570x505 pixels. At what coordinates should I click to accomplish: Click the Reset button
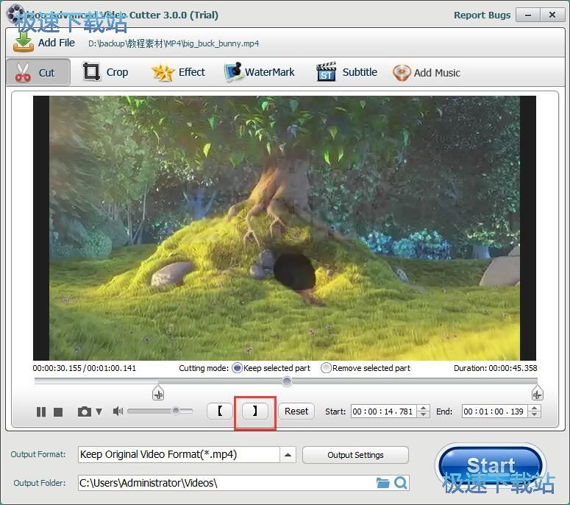(296, 411)
